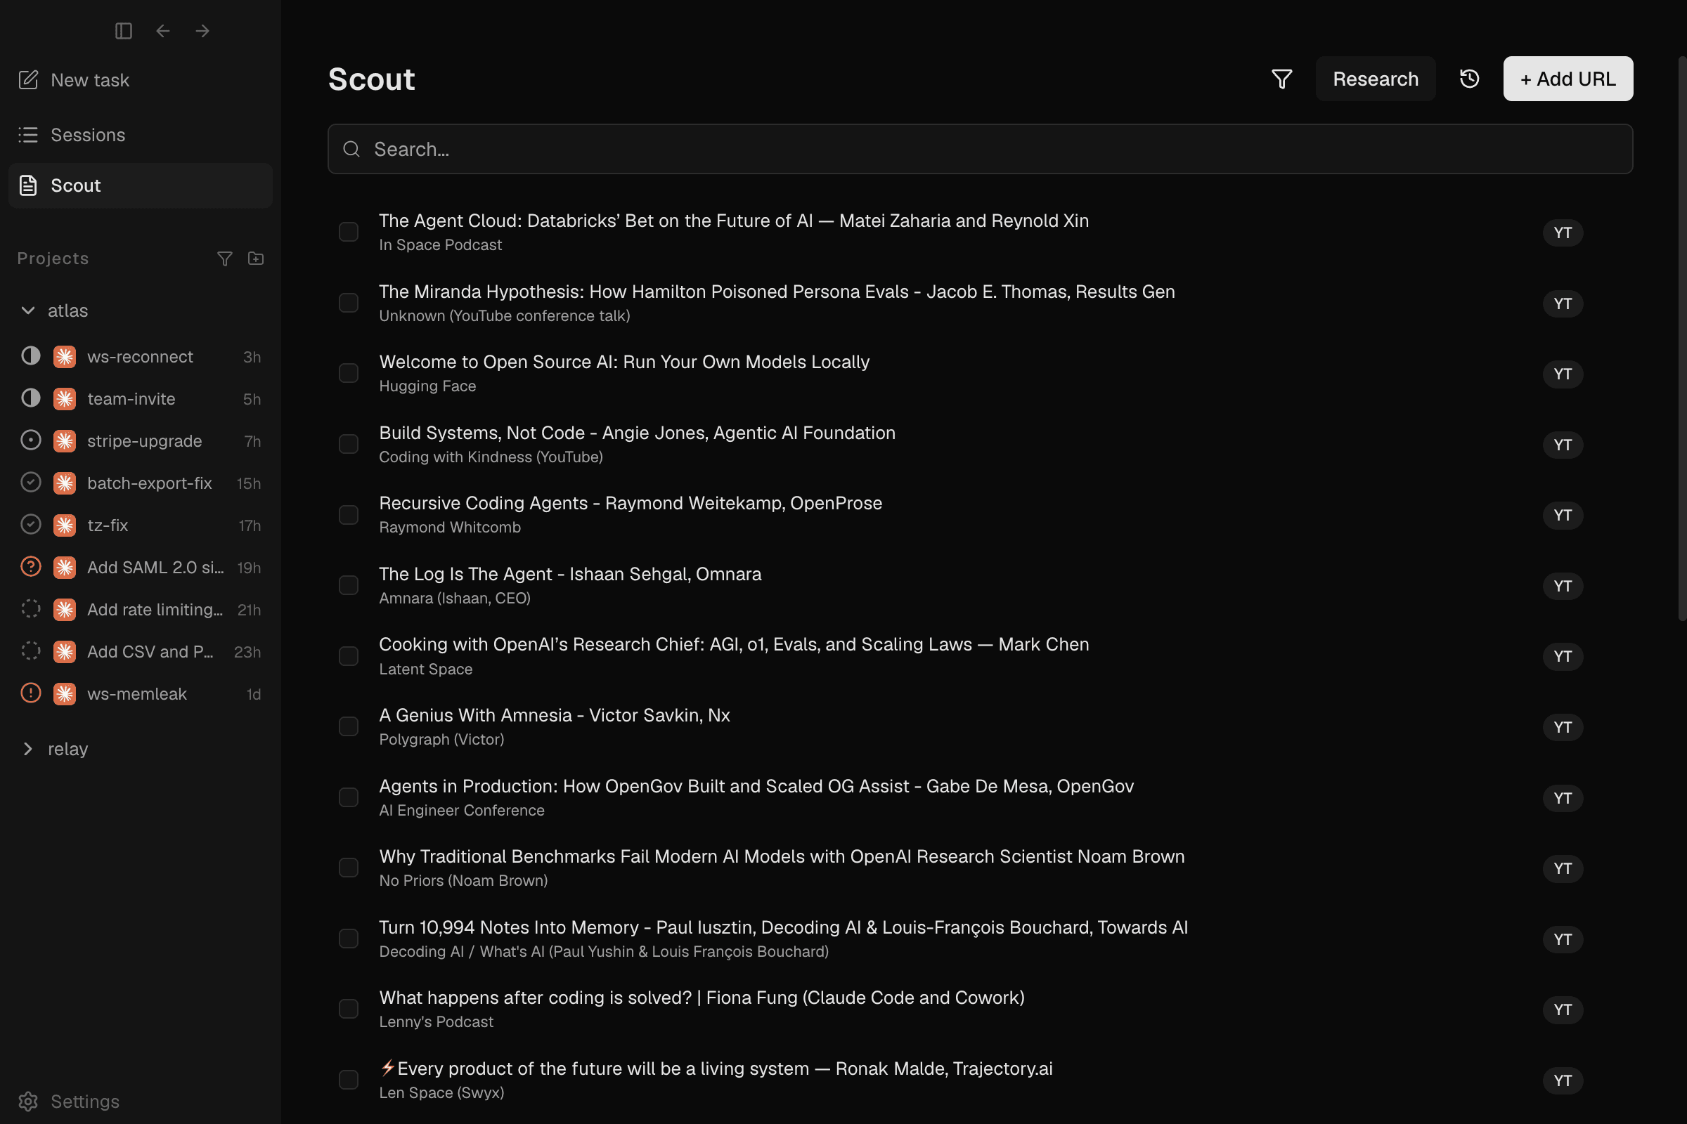This screenshot has width=1687, height=1124.
Task: Tick the Build Systems, Not Code checkbox
Action: tap(349, 445)
